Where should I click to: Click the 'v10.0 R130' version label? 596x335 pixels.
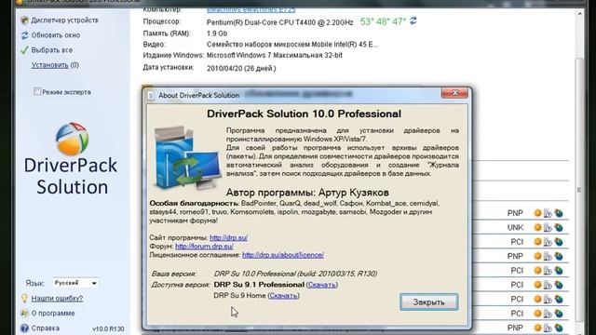[108, 328]
